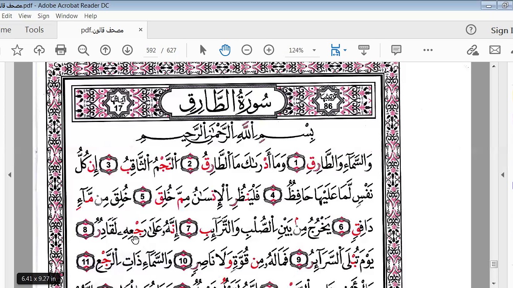Screen dimensions: 513x288
Task: Zoom out with the minus button
Action: [247, 50]
